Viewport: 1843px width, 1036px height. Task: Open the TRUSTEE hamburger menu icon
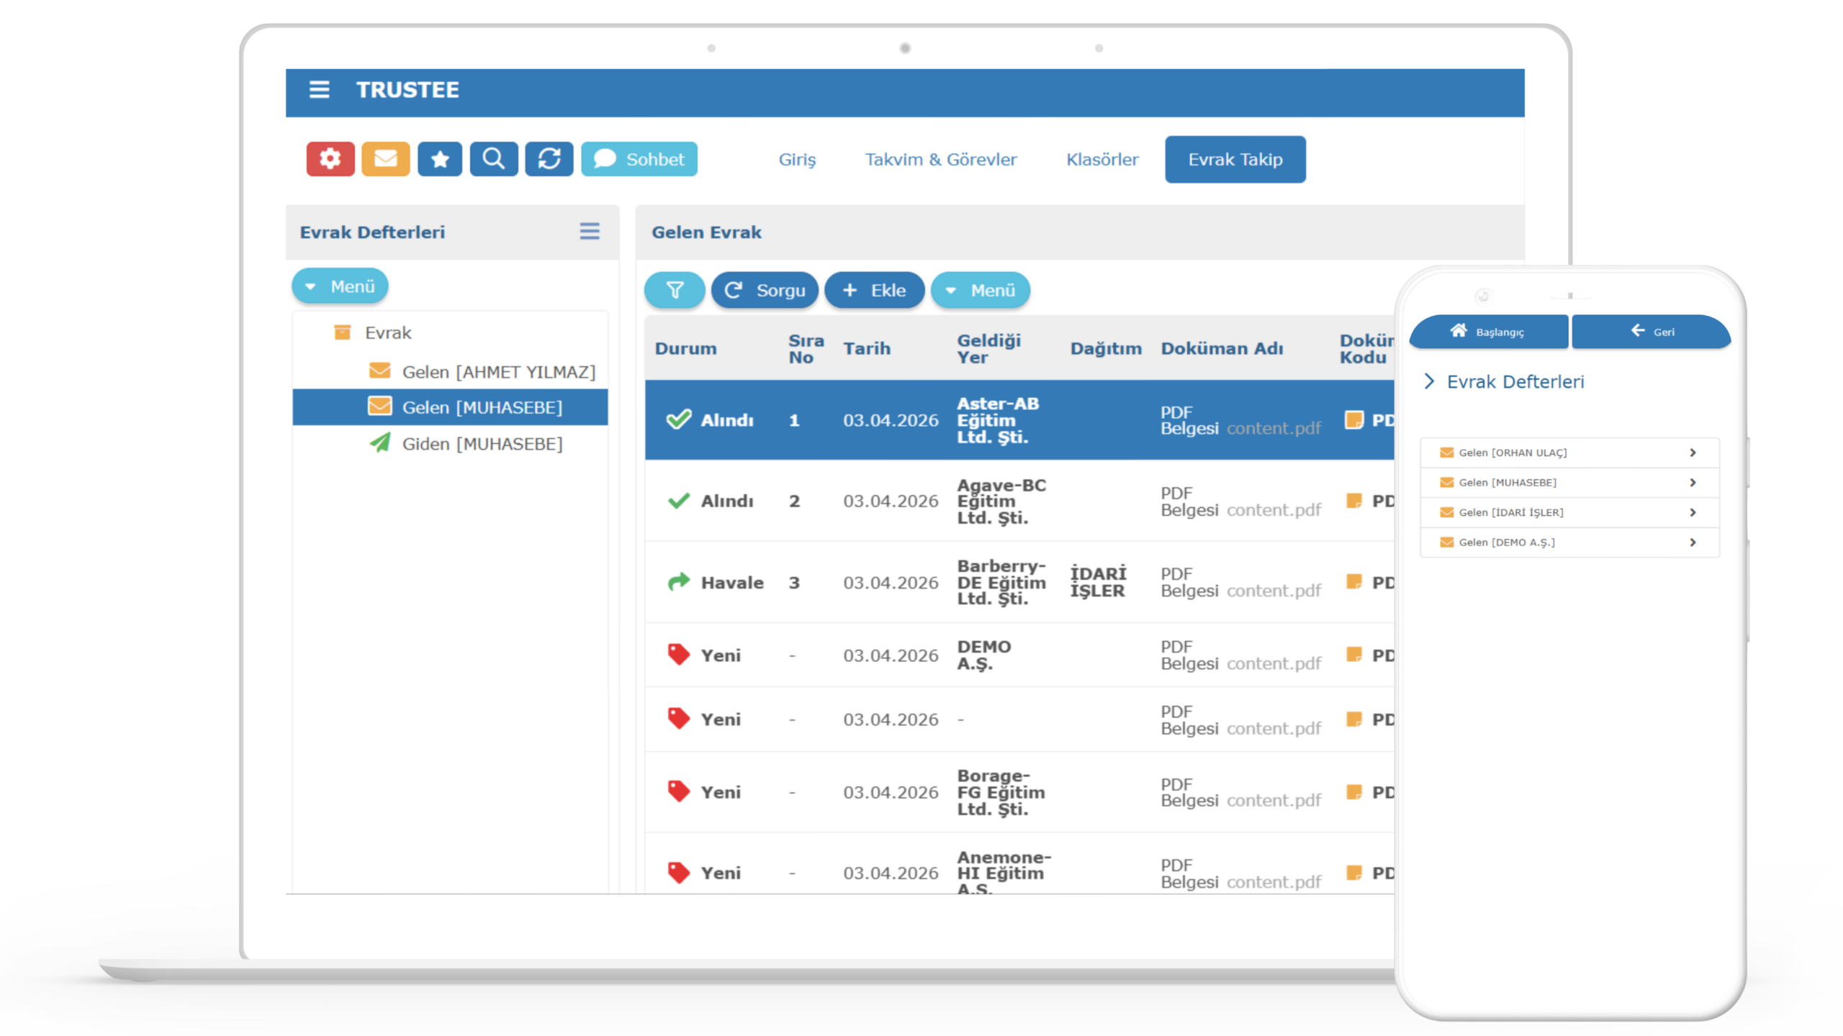(x=319, y=90)
